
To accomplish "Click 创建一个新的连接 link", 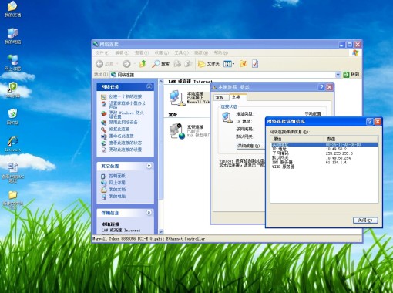I will [126, 96].
